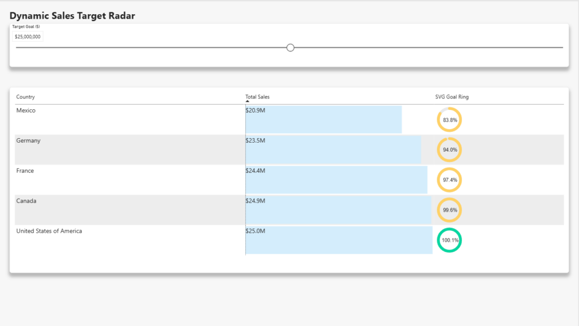Select the Mexico row
The image size is (579, 326).
pyautogui.click(x=289, y=120)
